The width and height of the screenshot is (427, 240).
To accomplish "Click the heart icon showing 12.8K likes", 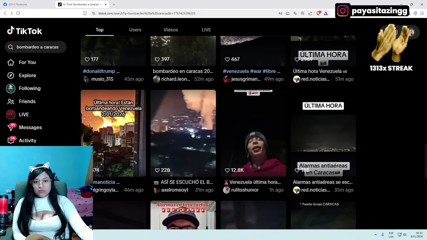I will point(227,170).
